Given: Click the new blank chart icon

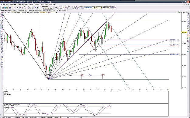Looking at the screenshot, I should (x=3, y=8).
